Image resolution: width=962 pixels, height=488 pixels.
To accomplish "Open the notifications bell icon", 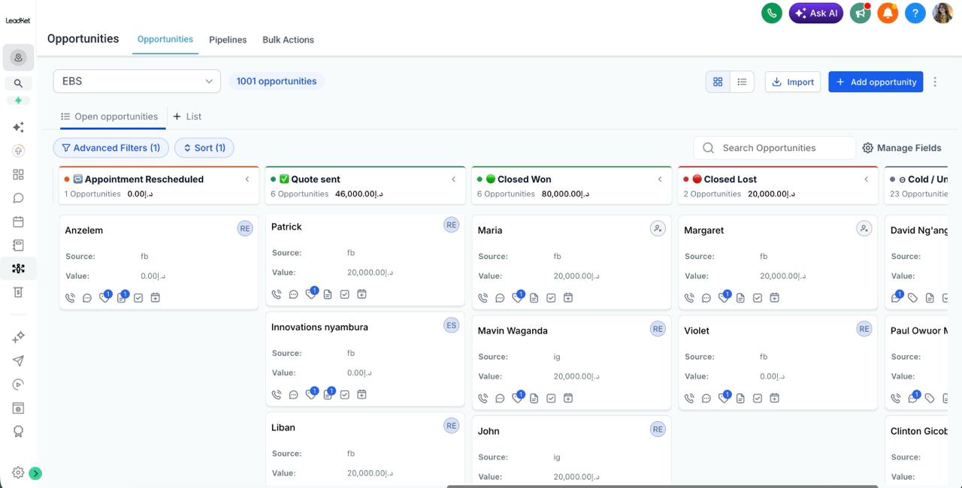I will (x=888, y=13).
